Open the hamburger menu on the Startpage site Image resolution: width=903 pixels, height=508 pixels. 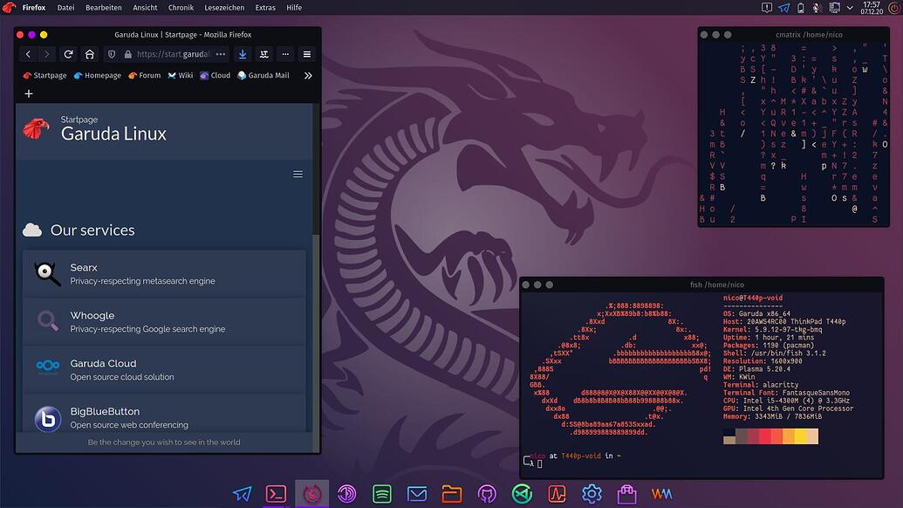298,174
